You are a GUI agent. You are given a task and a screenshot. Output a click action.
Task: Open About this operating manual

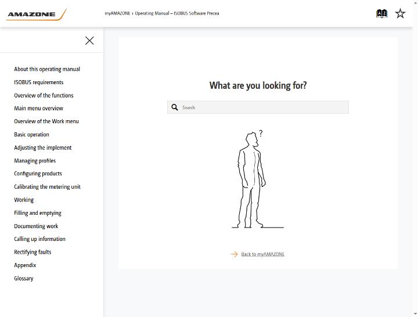[x=47, y=69]
